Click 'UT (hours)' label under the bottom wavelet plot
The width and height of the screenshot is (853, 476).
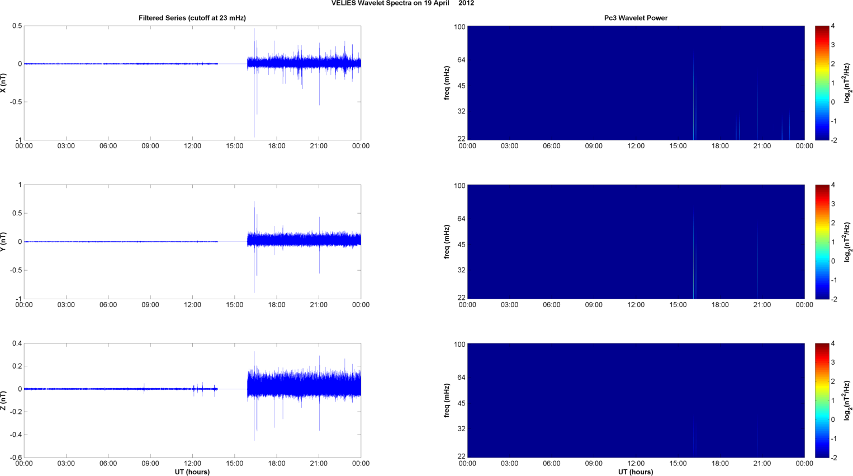(x=636, y=472)
